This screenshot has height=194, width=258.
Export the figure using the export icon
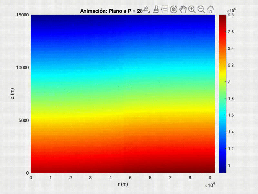pyautogui.click(x=145, y=10)
